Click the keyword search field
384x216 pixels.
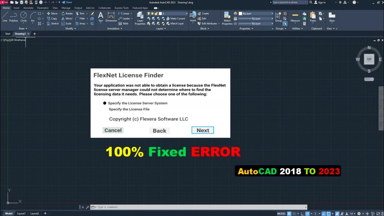click(290, 2)
